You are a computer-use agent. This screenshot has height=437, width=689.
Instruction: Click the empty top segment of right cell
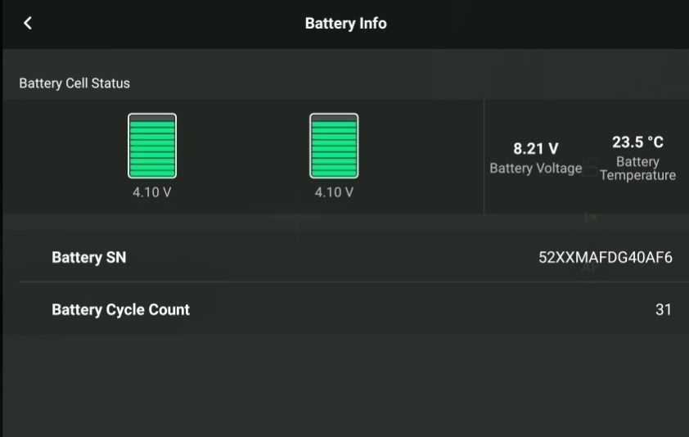pos(334,118)
